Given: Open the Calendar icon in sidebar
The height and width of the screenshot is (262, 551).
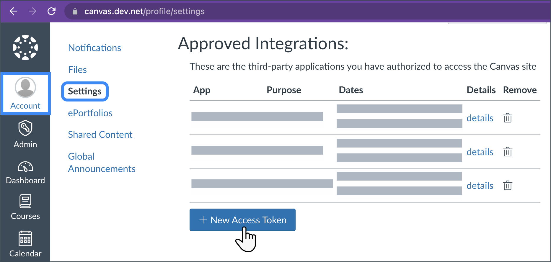Looking at the screenshot, I should tap(25, 238).
